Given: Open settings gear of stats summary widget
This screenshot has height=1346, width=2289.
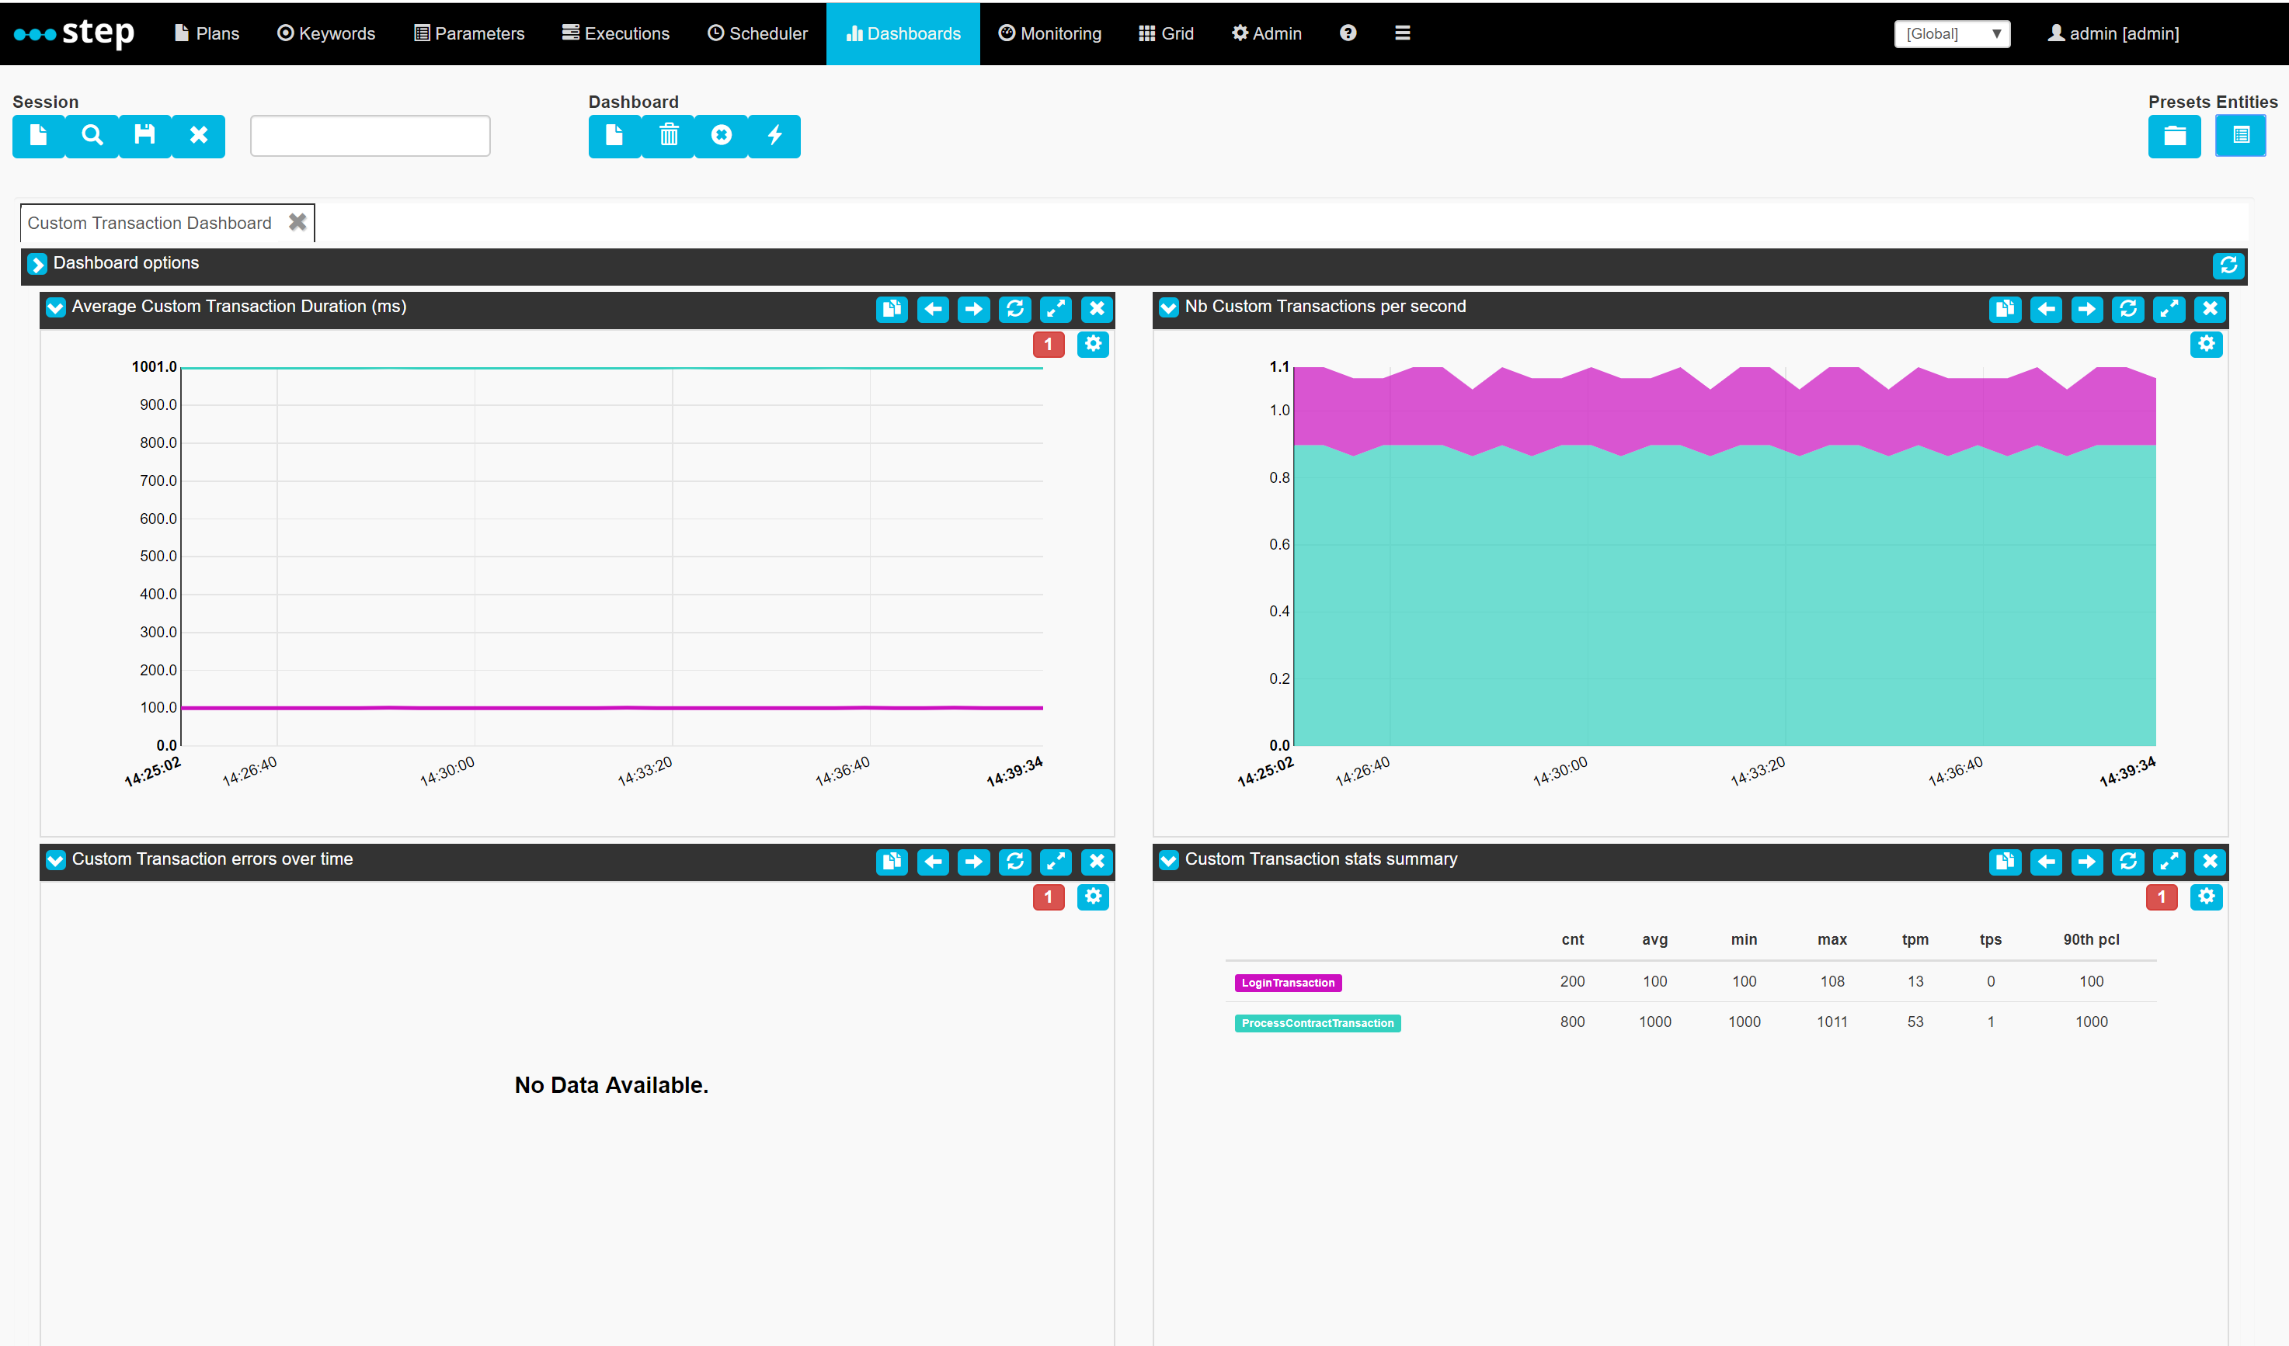Looking at the screenshot, I should (x=2207, y=897).
